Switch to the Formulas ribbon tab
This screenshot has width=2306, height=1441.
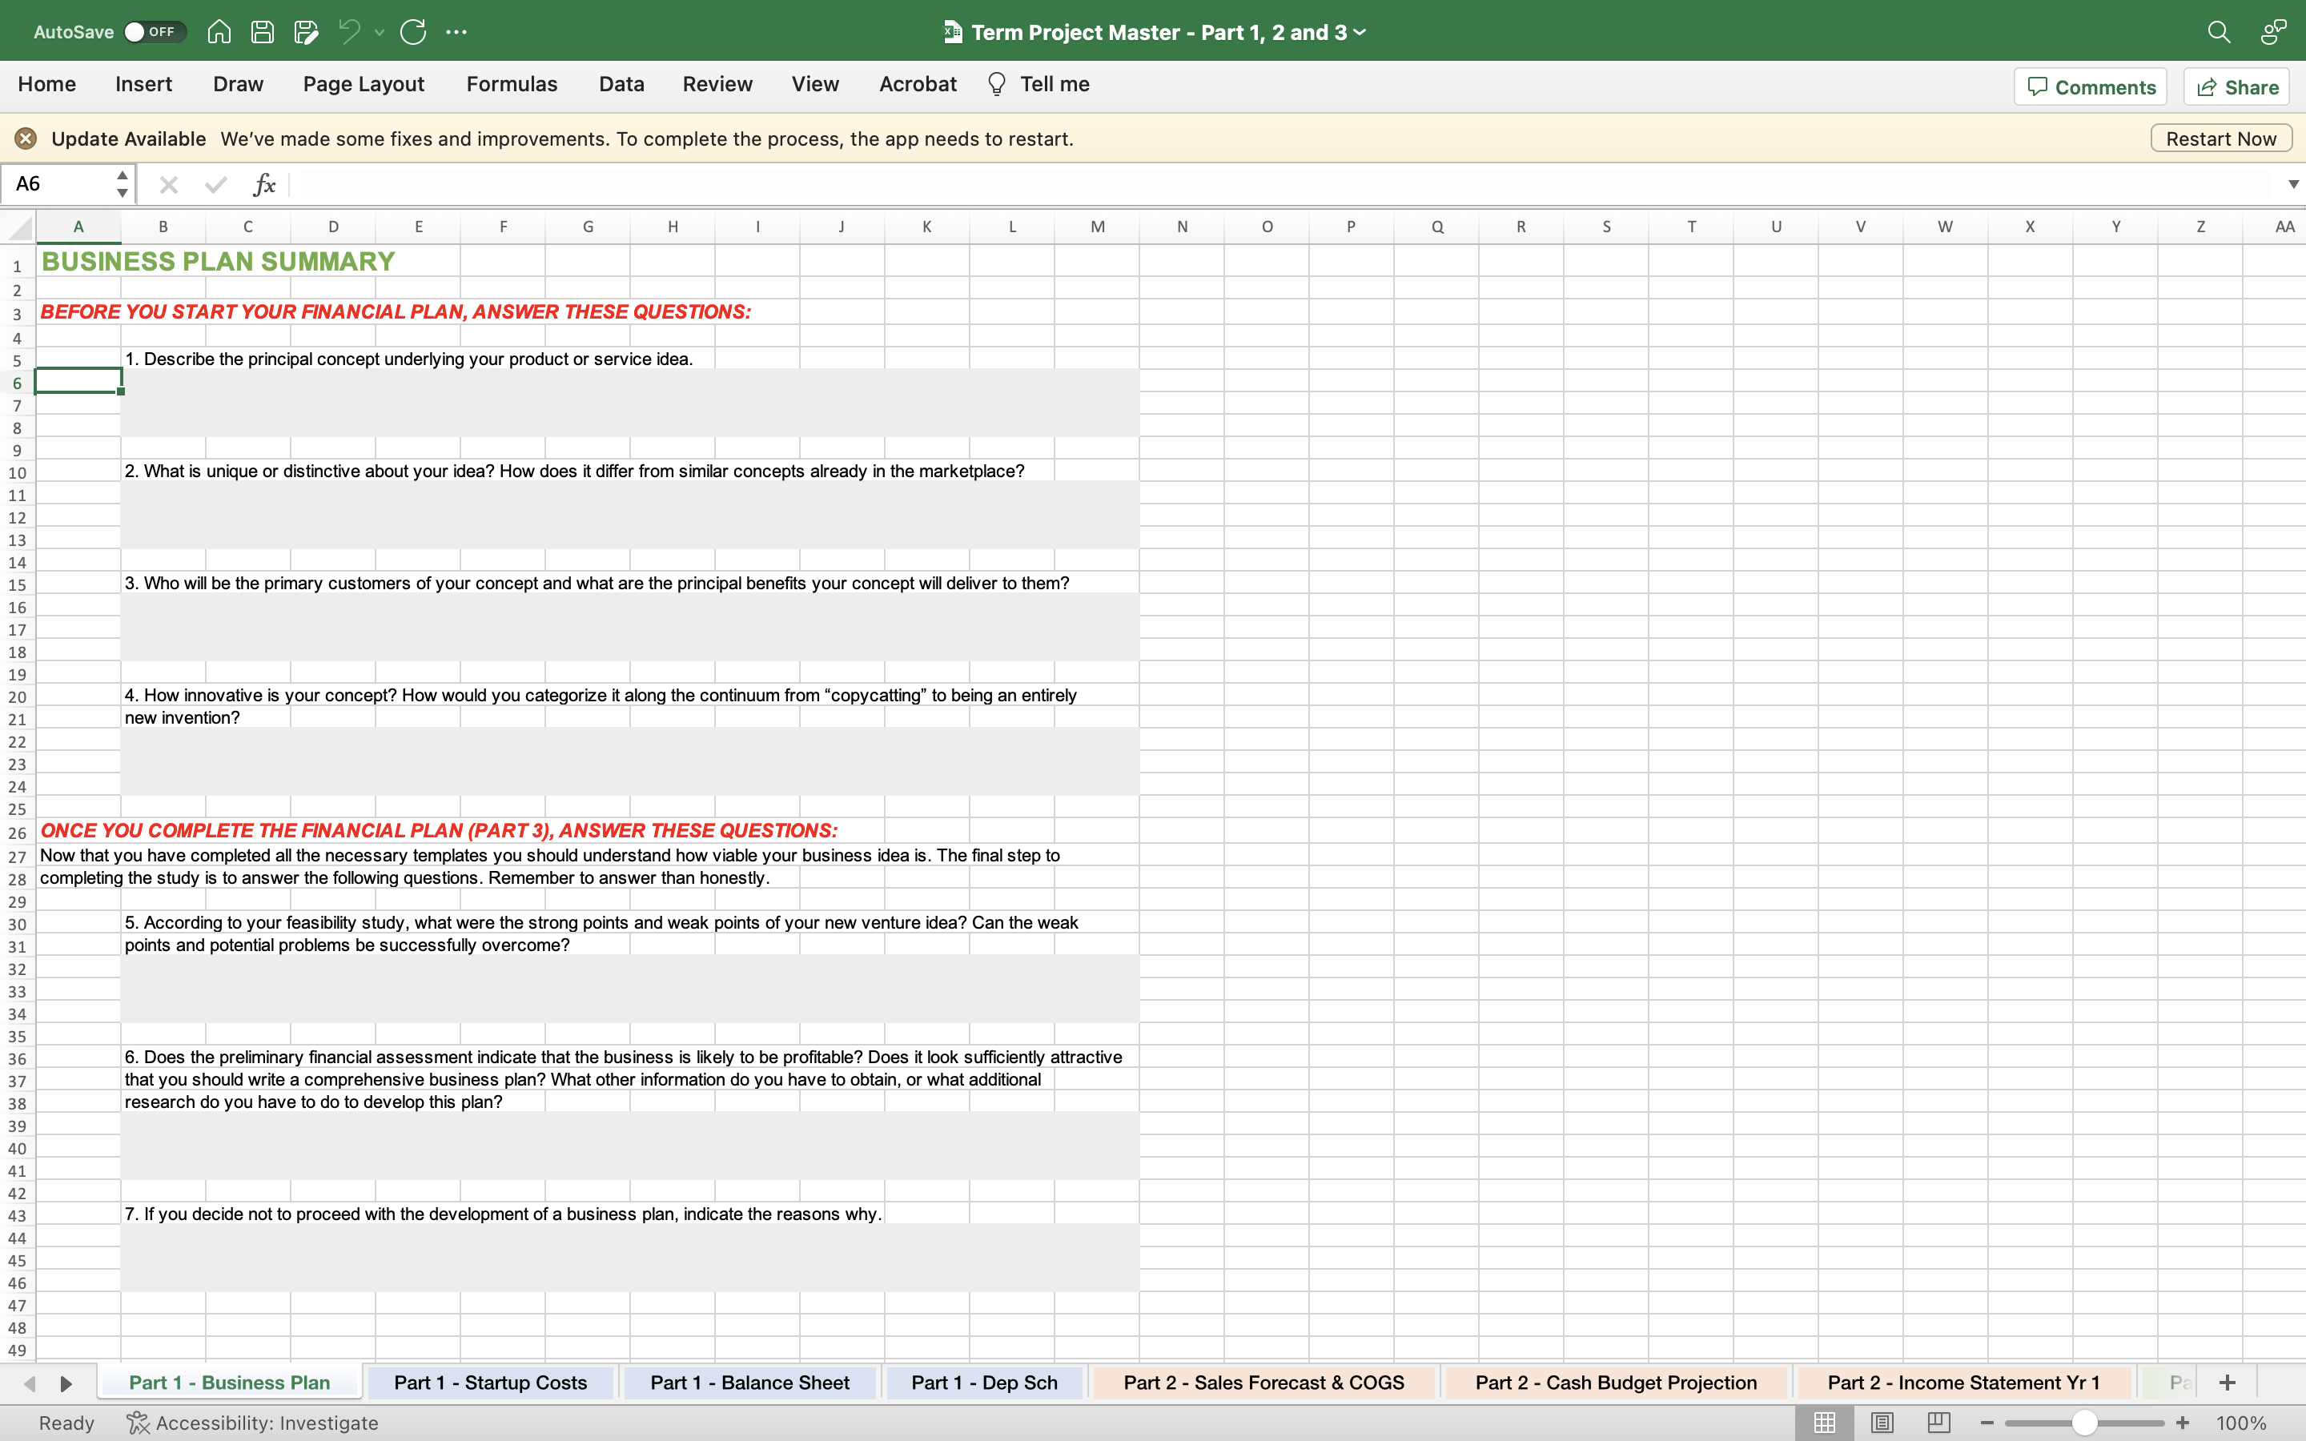tap(511, 84)
